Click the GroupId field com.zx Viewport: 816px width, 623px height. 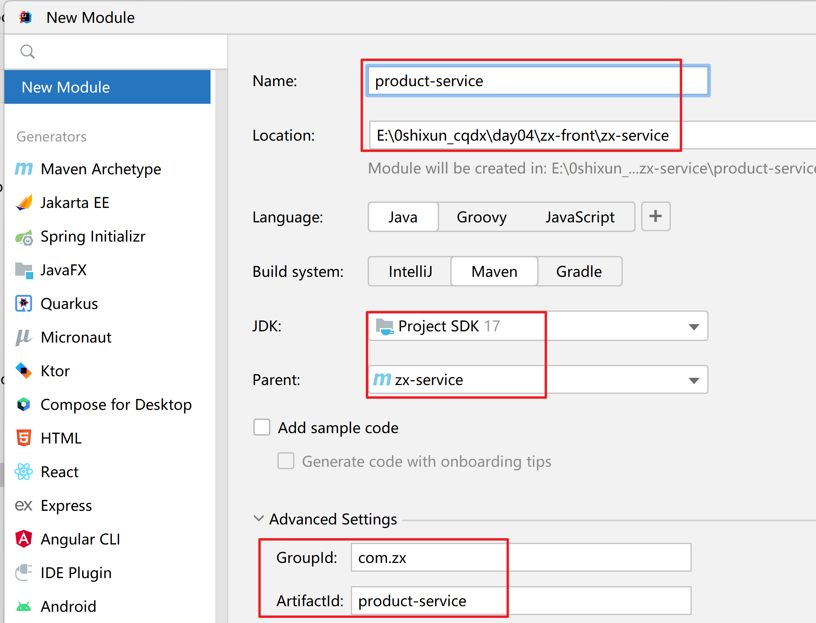[x=521, y=557]
